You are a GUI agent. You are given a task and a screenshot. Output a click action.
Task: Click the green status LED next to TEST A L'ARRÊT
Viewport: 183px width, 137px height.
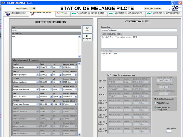(x=34, y=9)
